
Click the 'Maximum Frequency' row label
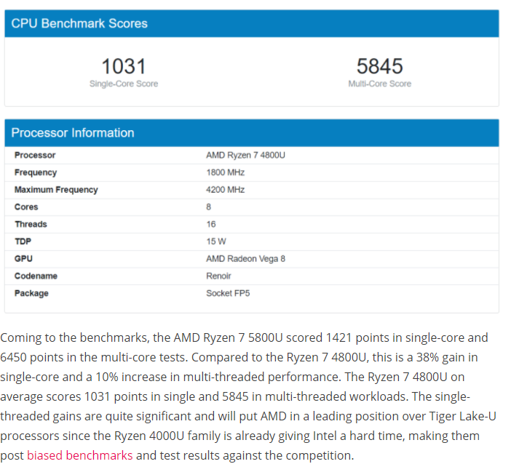[56, 190]
